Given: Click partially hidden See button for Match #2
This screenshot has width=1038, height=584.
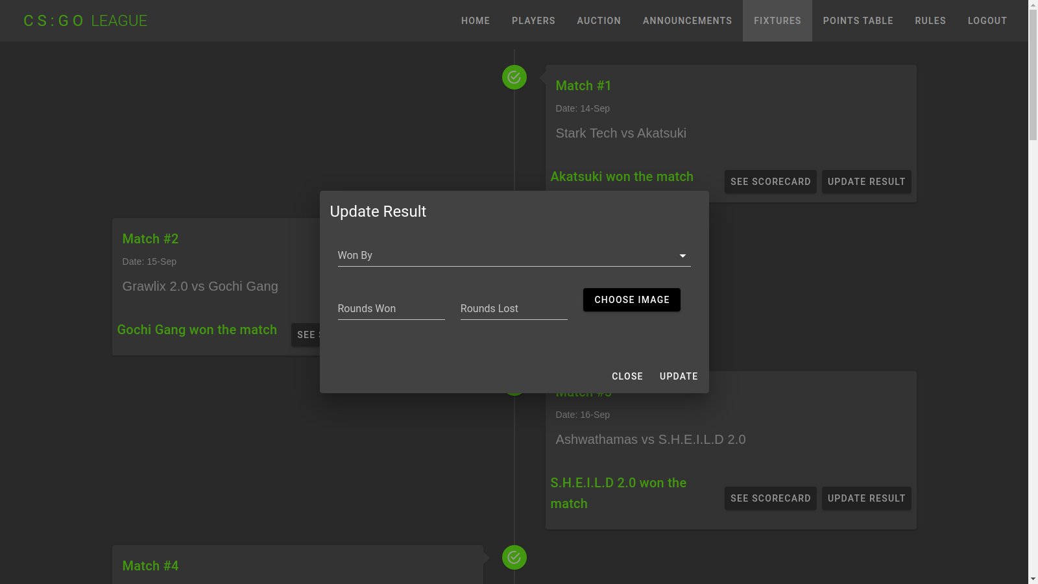Looking at the screenshot, I should pyautogui.click(x=306, y=335).
